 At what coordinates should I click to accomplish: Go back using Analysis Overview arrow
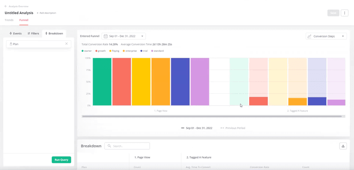click(x=6, y=6)
